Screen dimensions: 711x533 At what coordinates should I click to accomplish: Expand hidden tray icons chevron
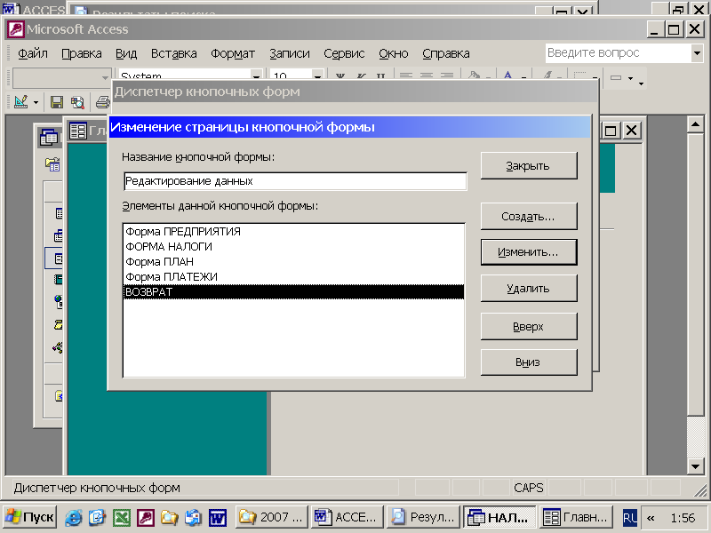(x=651, y=518)
